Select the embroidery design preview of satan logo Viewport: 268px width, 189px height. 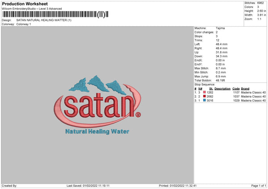(x=97, y=105)
